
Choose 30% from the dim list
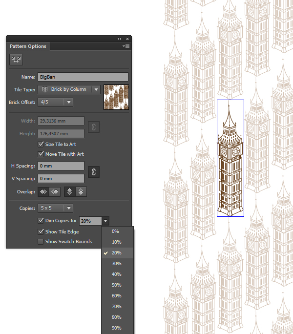[x=117, y=264]
